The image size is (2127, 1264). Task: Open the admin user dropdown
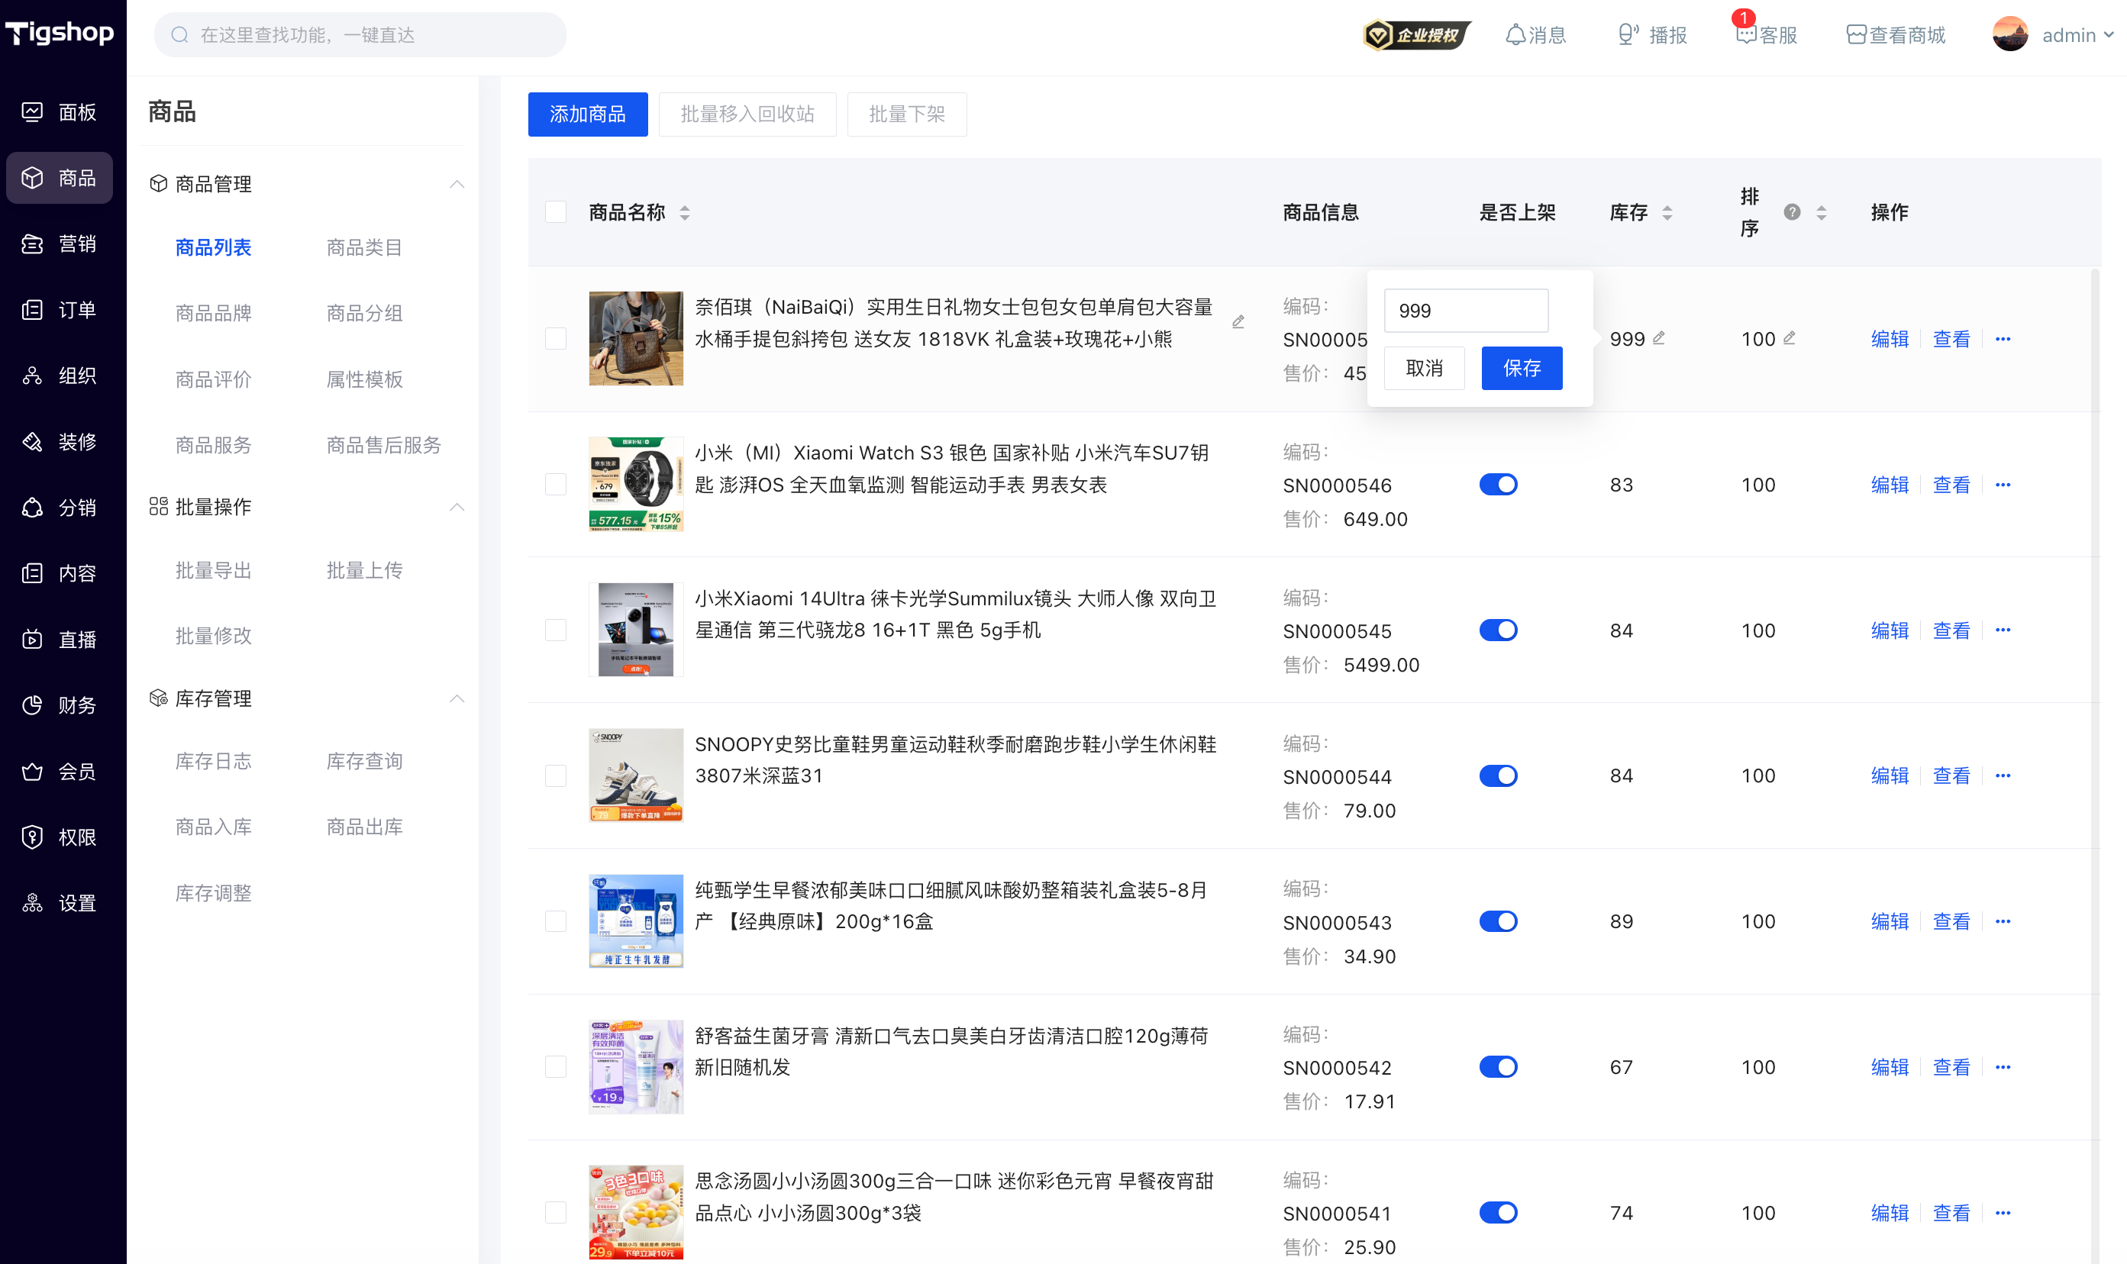[2052, 35]
